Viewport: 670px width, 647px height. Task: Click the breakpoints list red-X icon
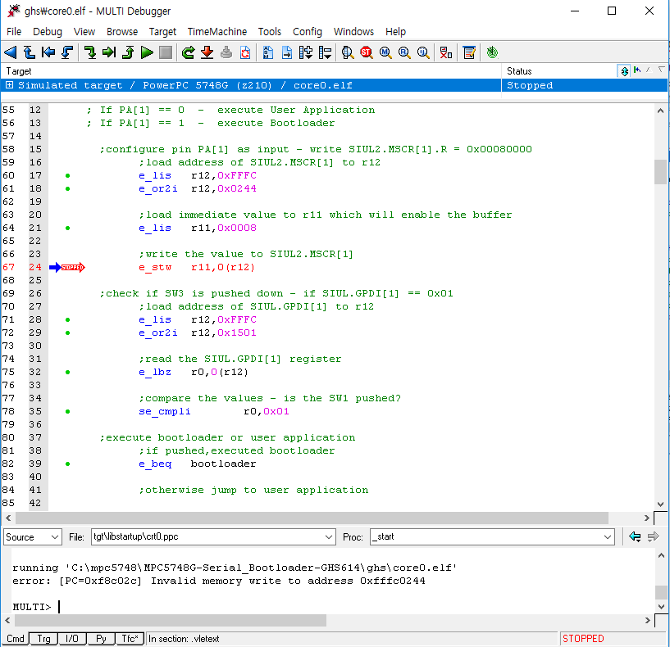445,52
